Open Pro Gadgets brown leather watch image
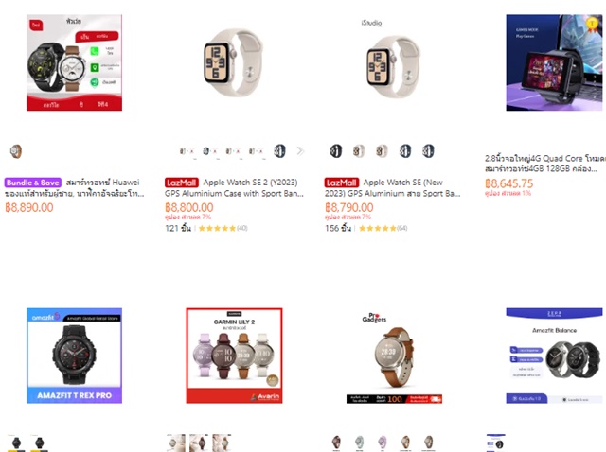 [x=394, y=356]
